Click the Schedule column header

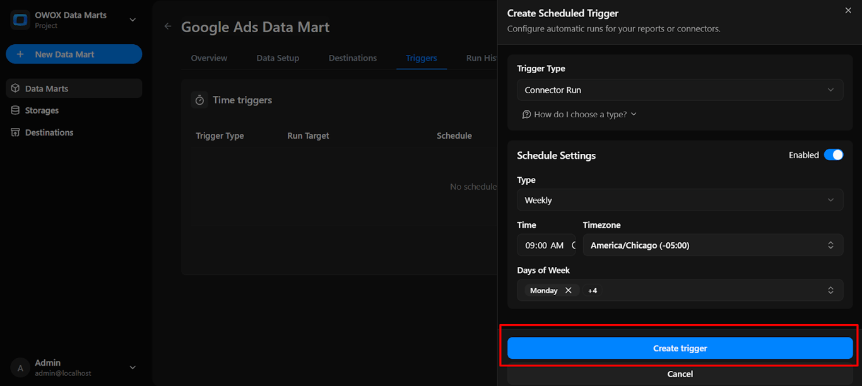coord(454,136)
